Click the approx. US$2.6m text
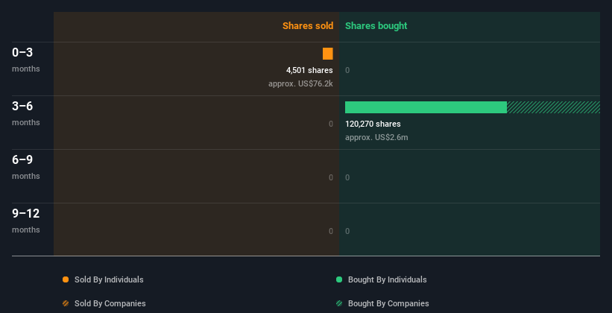This screenshot has width=612, height=313. pos(376,137)
